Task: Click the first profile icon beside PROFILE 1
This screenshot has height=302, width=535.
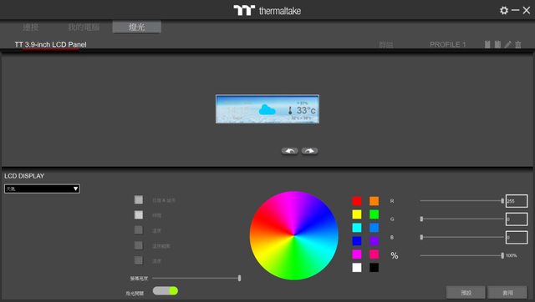Action: tap(487, 44)
